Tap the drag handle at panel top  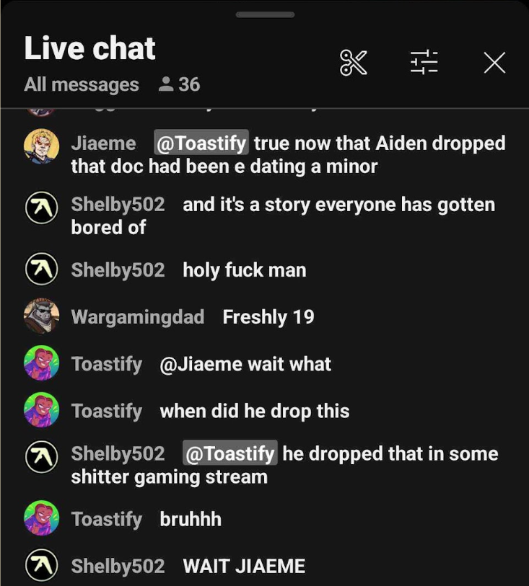click(x=265, y=15)
